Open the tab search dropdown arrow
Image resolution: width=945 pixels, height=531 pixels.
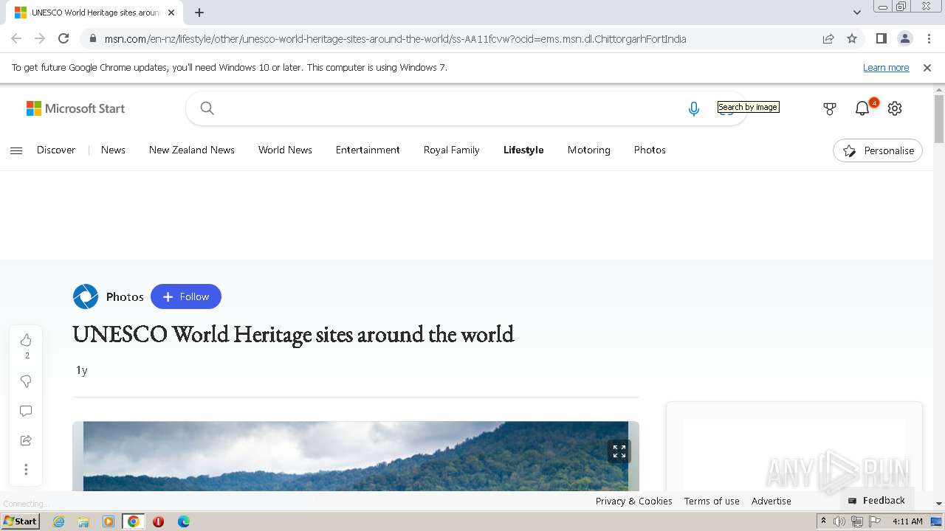(857, 13)
